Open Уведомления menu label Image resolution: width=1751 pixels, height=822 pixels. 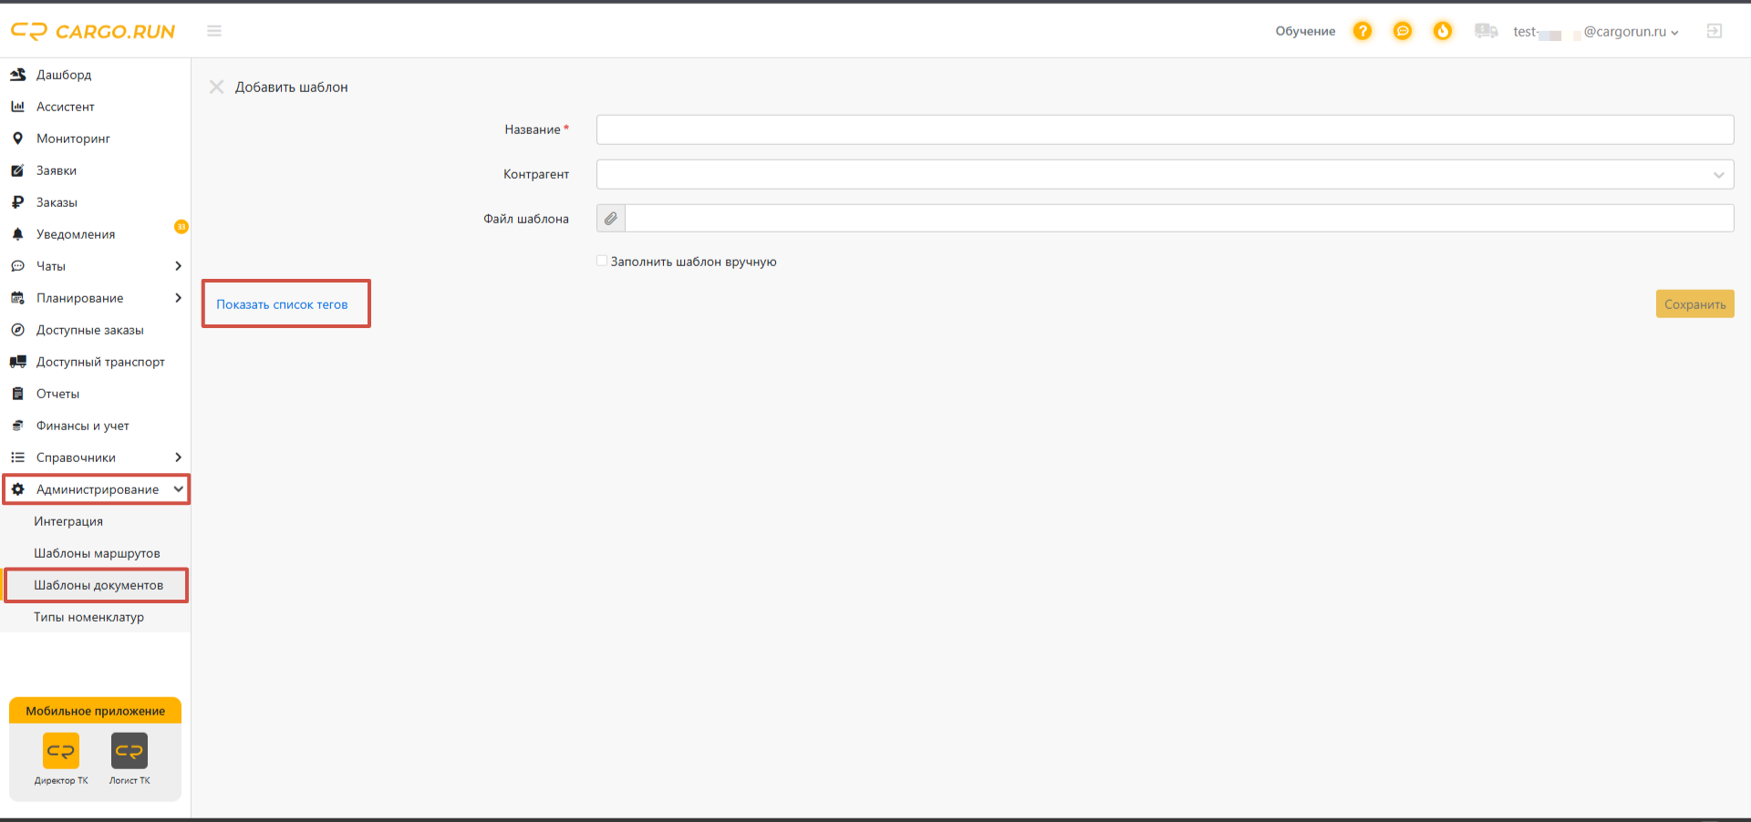click(76, 234)
